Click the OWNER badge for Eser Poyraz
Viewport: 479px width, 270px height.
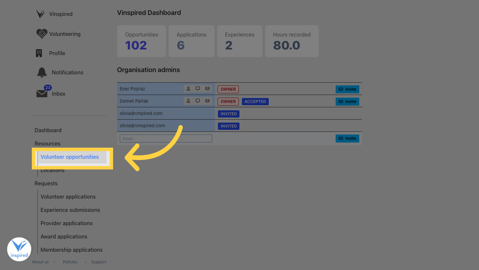point(228,89)
